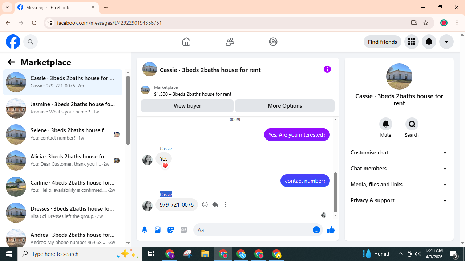
Task: Click the message input field Aa
Action: tap(253, 230)
